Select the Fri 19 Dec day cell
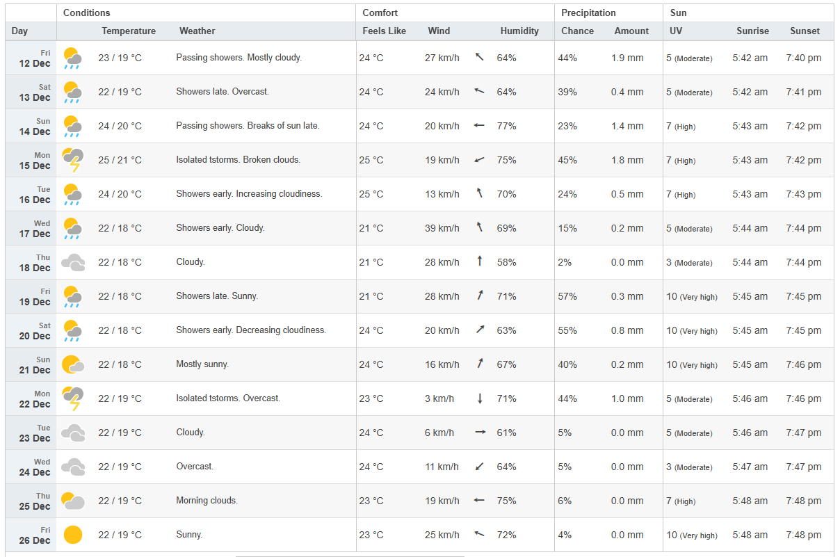 (34, 297)
